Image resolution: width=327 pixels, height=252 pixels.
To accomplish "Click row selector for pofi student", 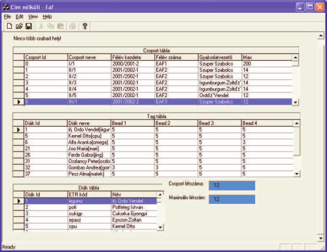I will coord(19,207).
